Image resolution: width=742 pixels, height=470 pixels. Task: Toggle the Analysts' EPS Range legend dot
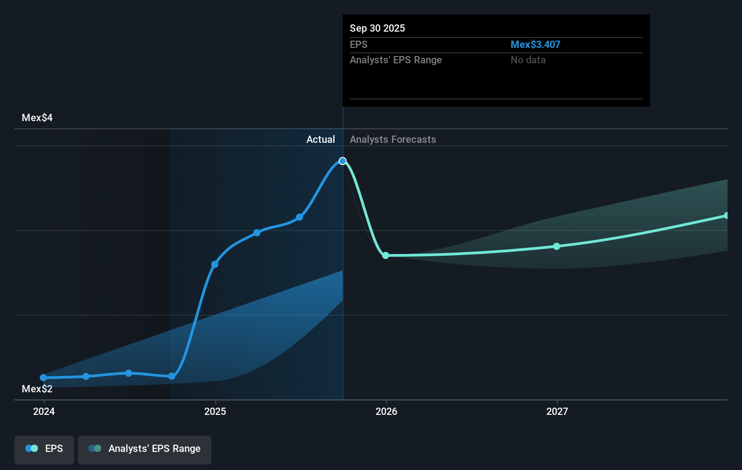[95, 448]
